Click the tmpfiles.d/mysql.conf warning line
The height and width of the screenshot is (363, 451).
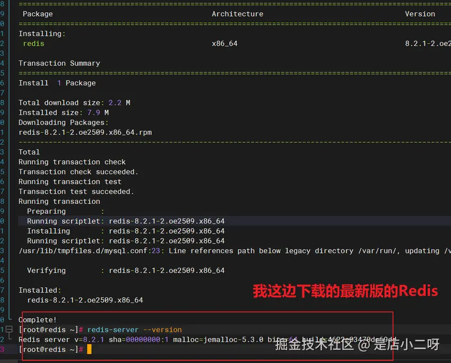click(235, 251)
